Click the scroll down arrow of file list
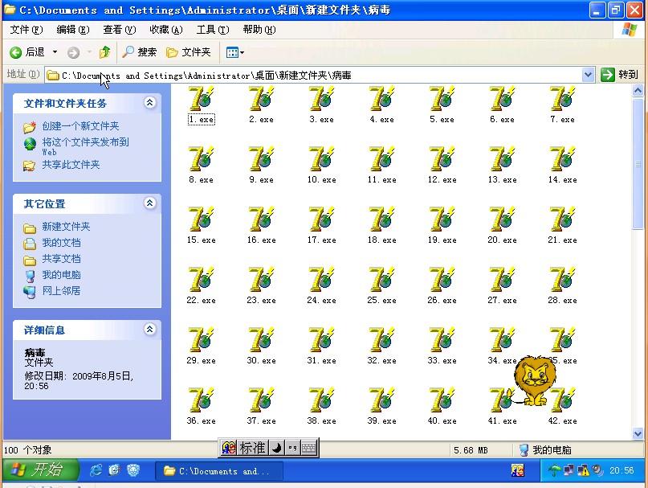 [638, 433]
